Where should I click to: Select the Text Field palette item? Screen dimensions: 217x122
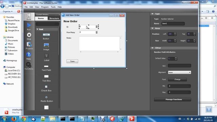point(46,68)
